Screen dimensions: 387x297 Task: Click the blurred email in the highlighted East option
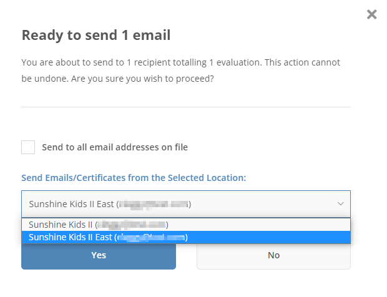151,237
